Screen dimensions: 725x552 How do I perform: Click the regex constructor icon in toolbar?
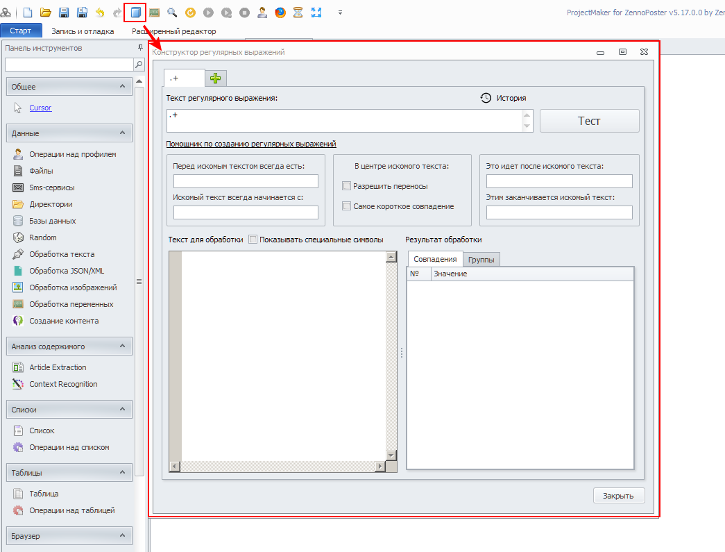click(135, 12)
